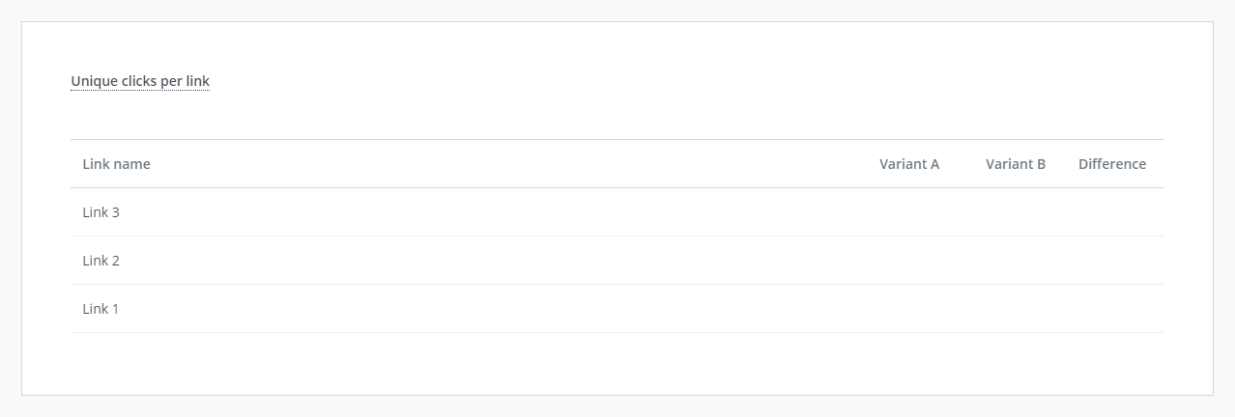Click the Variant B cell for Link 2
1235x417 pixels.
coord(1015,261)
